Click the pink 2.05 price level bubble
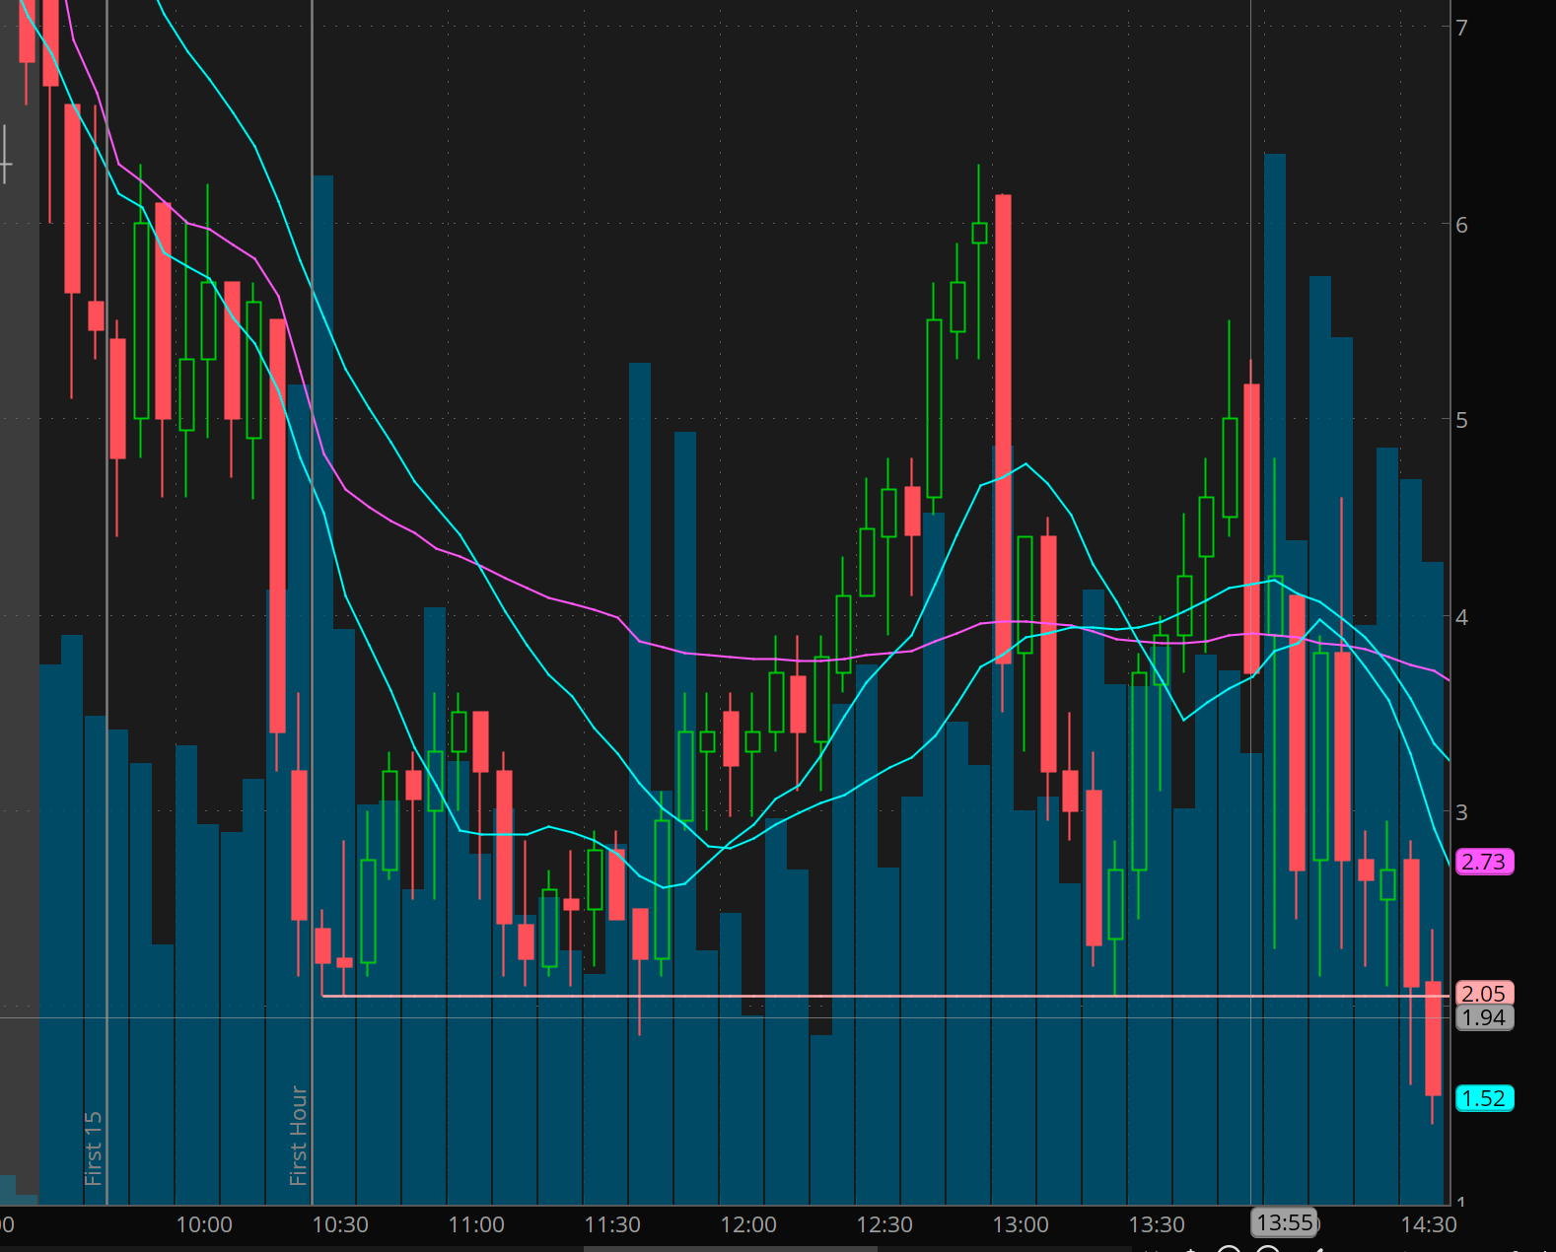 (x=1484, y=994)
